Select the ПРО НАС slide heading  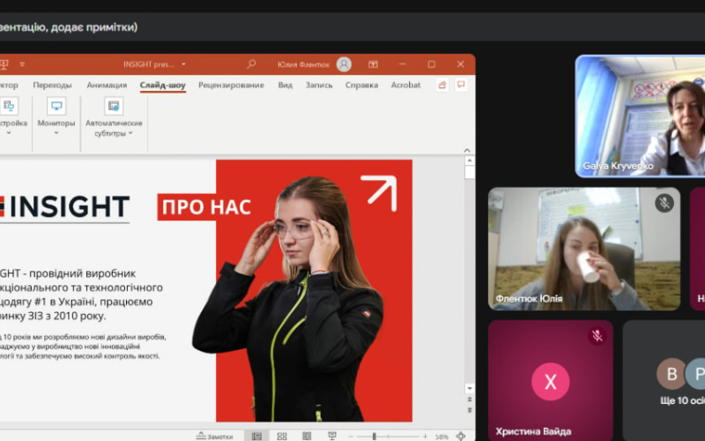pyautogui.click(x=206, y=207)
